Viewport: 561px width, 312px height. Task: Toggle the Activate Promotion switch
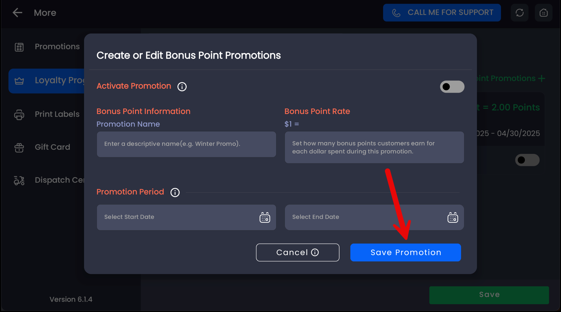tap(452, 87)
